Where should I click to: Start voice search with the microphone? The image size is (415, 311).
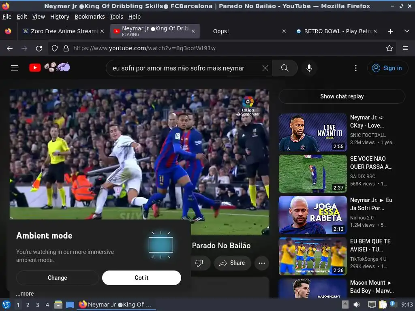tap(309, 68)
